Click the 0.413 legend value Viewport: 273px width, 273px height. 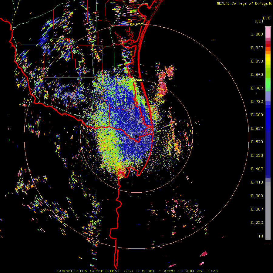click(257, 182)
